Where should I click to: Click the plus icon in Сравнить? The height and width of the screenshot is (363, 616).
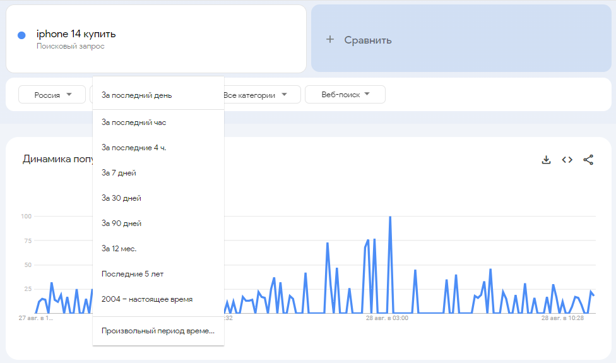pyautogui.click(x=330, y=39)
